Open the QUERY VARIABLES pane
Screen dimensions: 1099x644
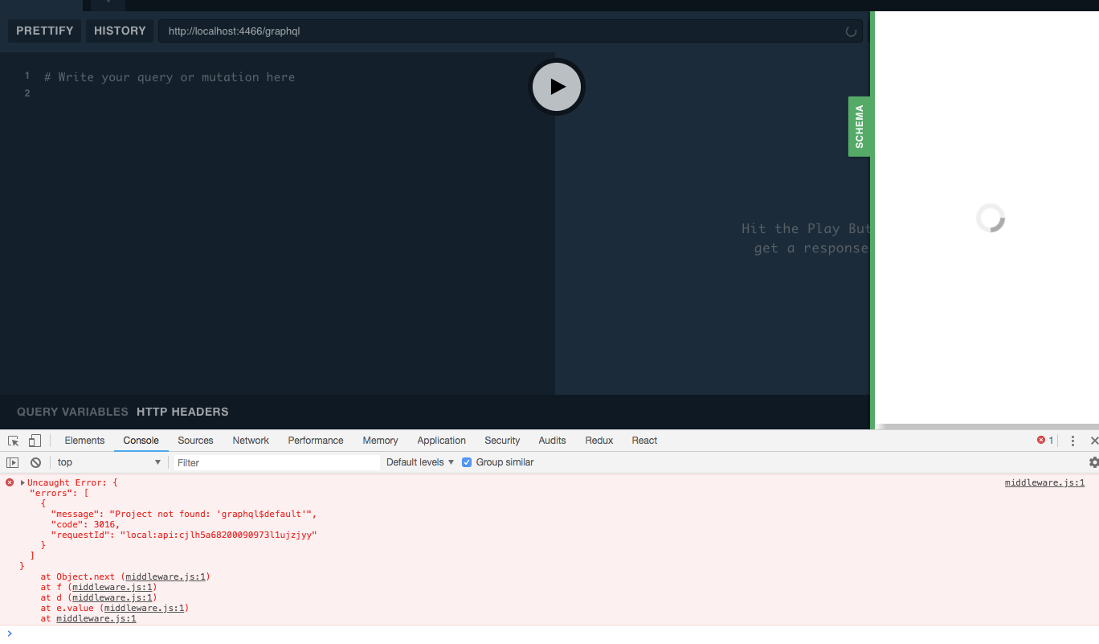[72, 412]
